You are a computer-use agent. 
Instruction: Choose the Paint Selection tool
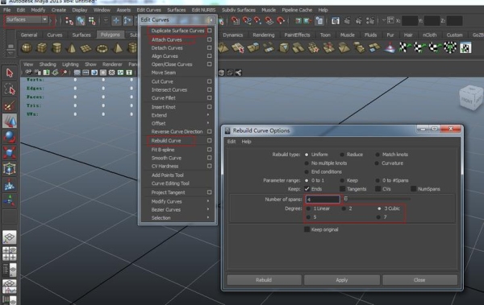click(x=10, y=105)
